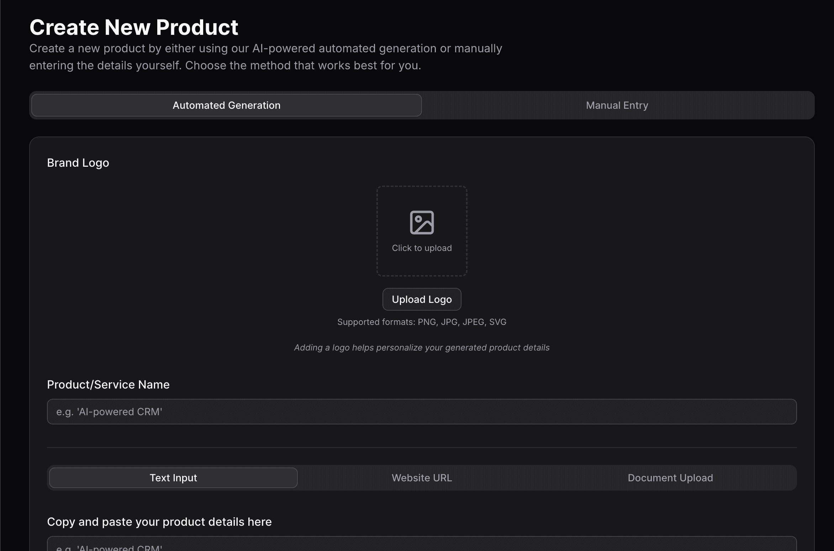Select Text Input under Product/Service Name
834x551 pixels.
(173, 478)
